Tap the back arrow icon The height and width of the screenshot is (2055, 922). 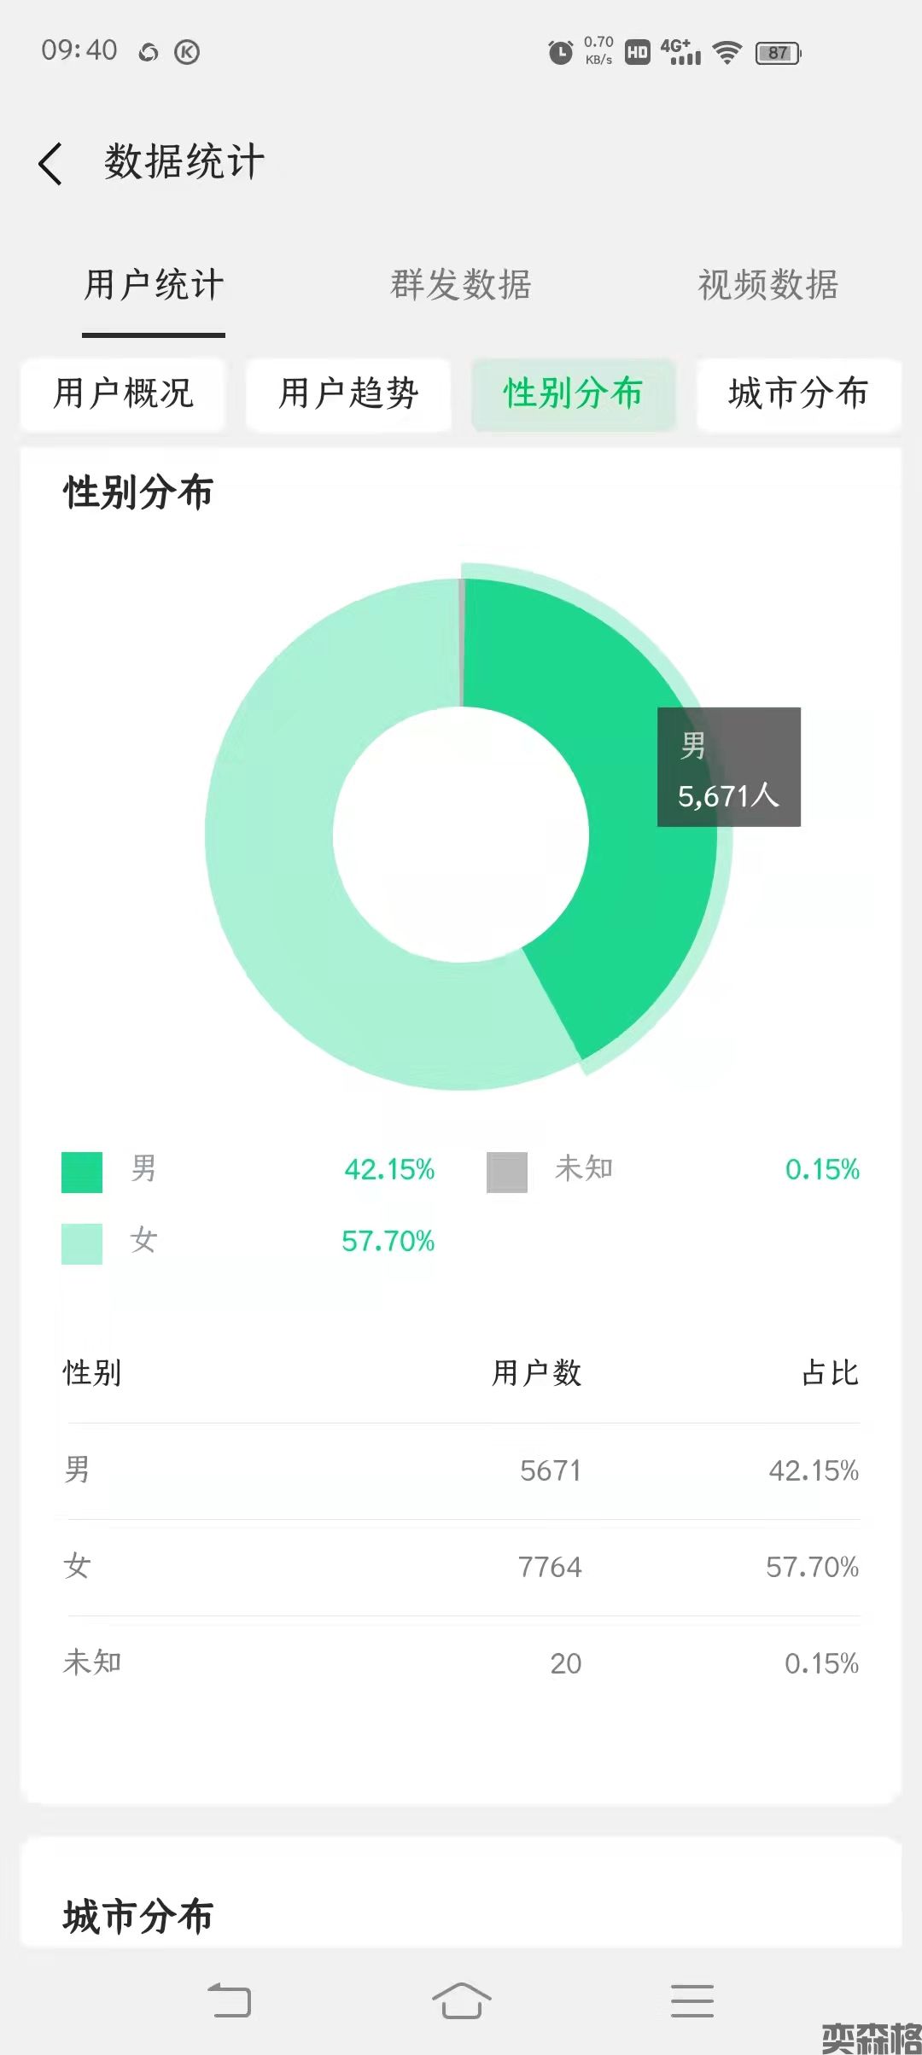(x=51, y=163)
